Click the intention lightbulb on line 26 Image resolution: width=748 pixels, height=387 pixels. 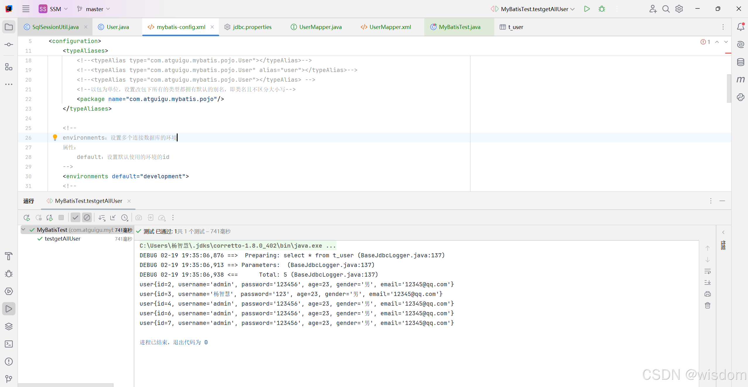tap(55, 138)
